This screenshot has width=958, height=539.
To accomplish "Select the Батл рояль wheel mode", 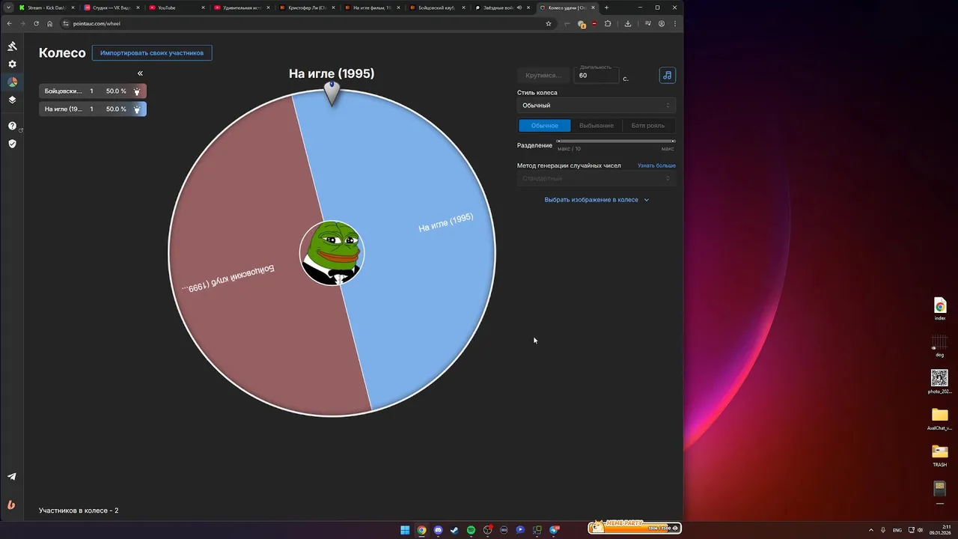I will click(648, 126).
